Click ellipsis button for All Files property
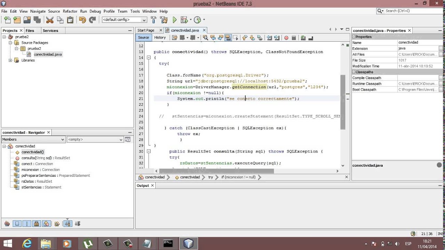445x250 pixels. 441,54
